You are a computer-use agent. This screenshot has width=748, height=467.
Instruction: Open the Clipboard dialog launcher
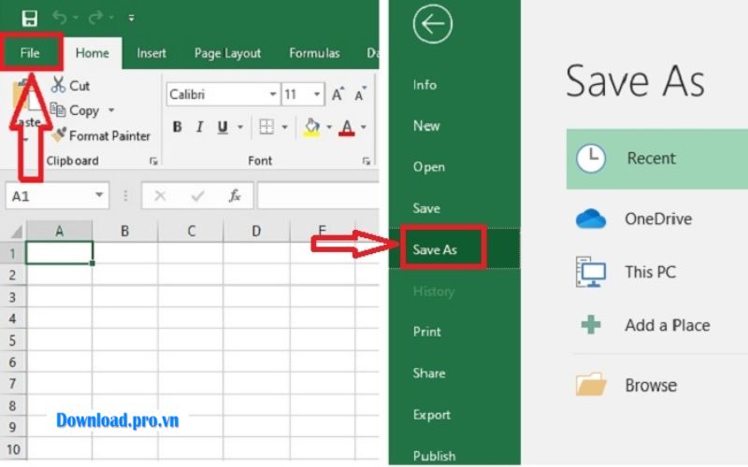click(153, 162)
